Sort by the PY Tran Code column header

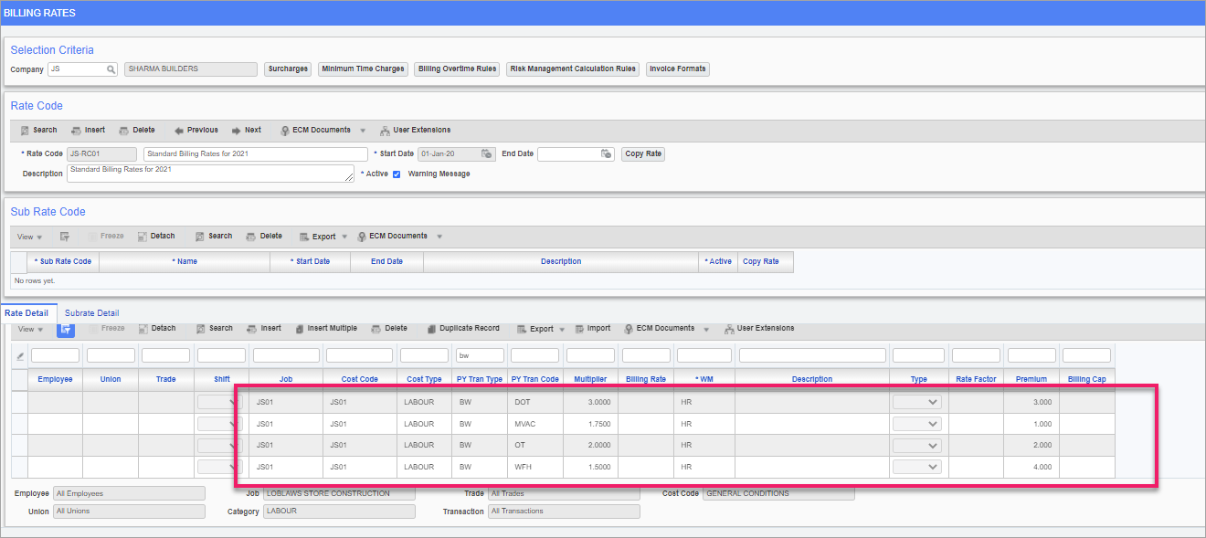535,379
